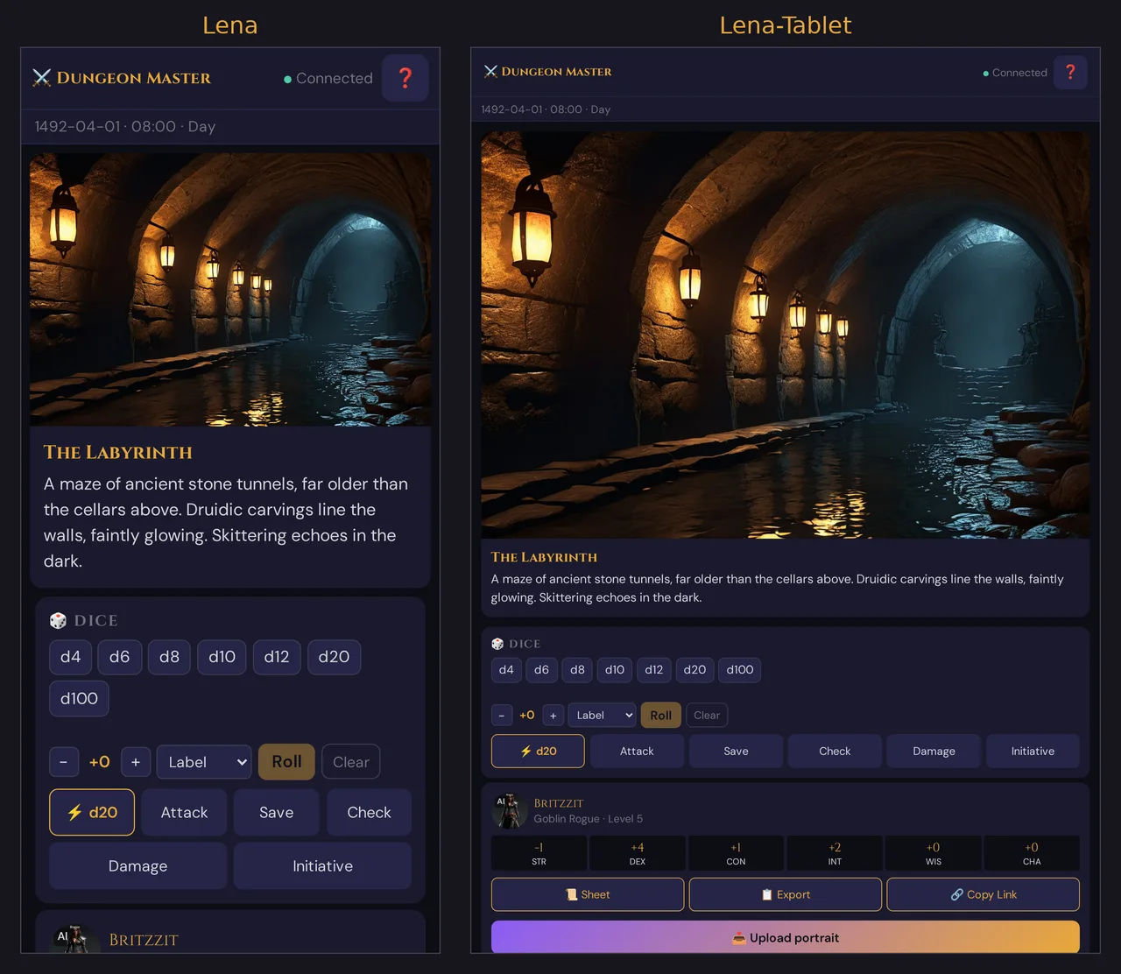The width and height of the screenshot is (1121, 974).
Task: Click Roll button in Lena-Tablet panel
Action: (661, 716)
